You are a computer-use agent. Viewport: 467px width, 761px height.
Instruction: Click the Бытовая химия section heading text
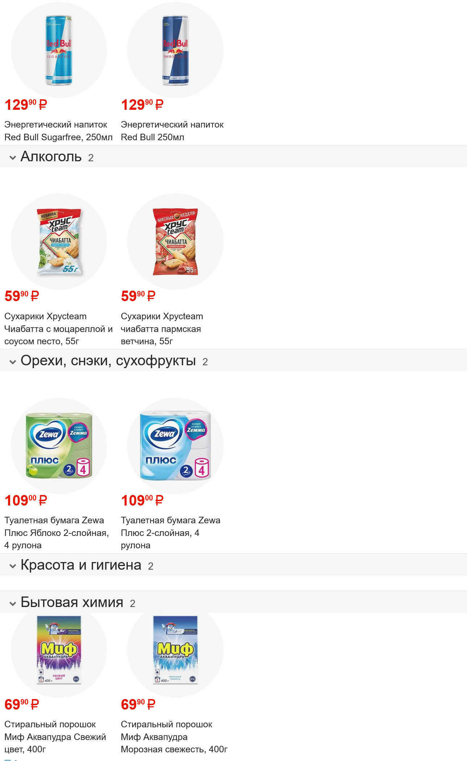coord(72,602)
